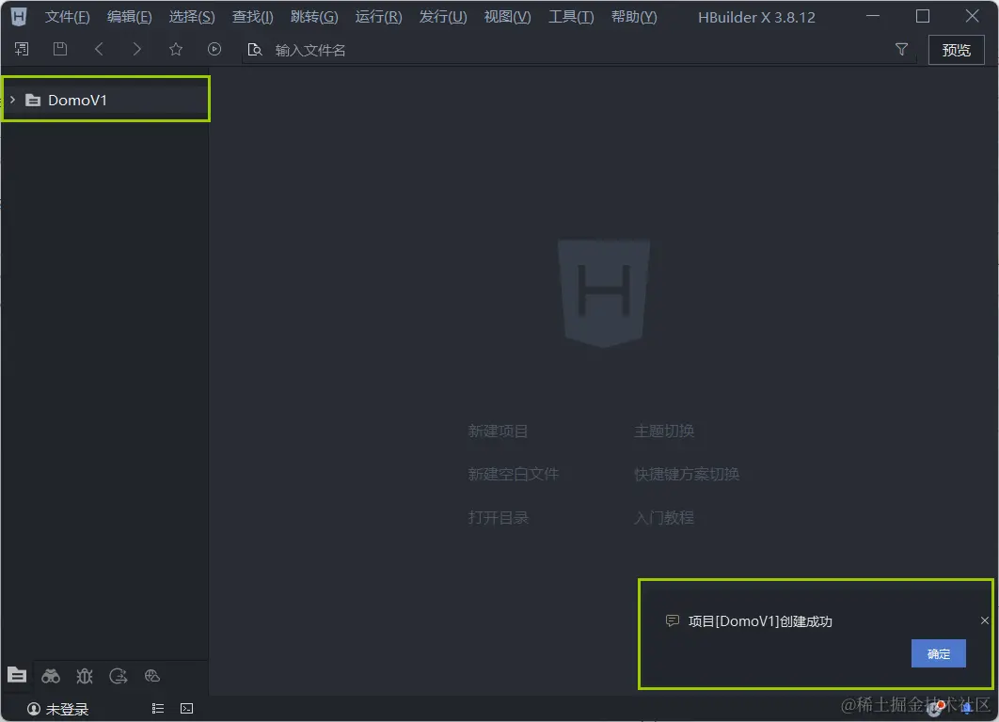Viewport: 999px width, 722px height.
Task: Click the new file toolbar icon
Action: tap(22, 49)
